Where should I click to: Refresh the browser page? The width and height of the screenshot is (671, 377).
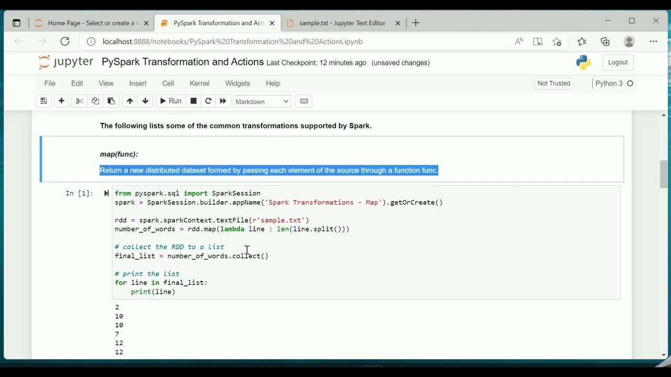[65, 41]
